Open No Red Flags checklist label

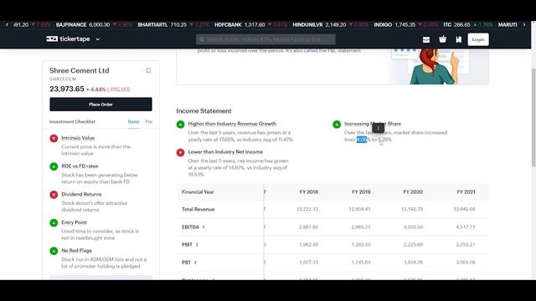[x=76, y=251]
